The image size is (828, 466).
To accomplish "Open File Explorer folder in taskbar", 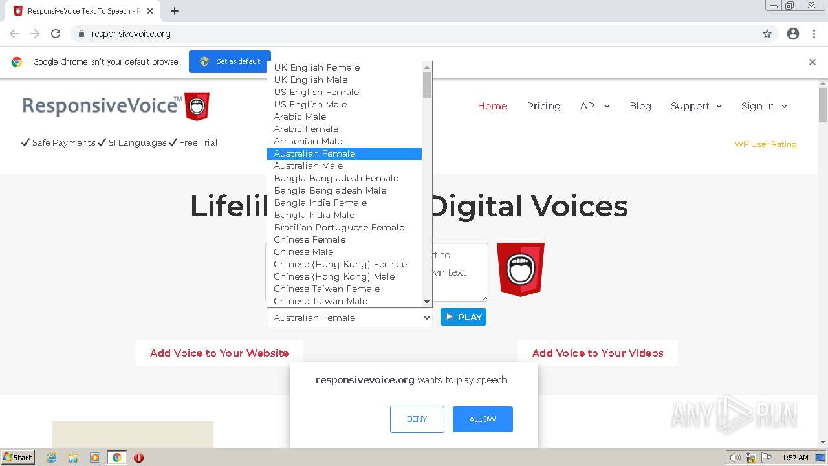I will tap(73, 458).
